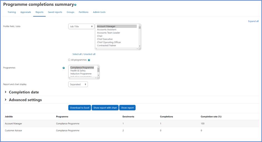Open the Separated report display dropdown
This screenshot has width=262, height=142.
[x=78, y=84]
